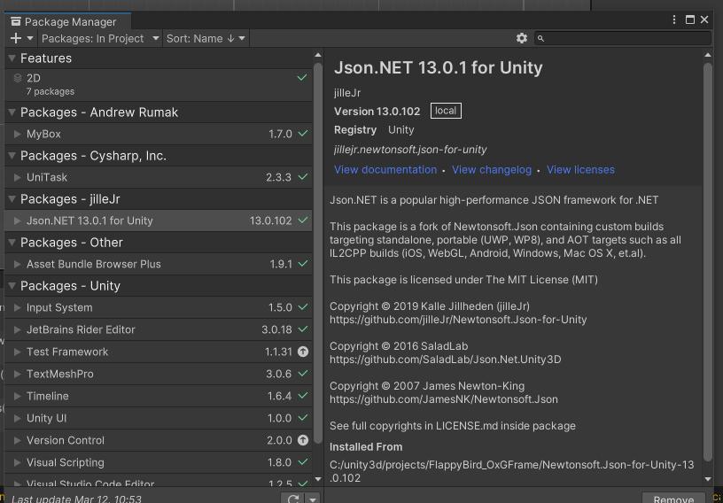The image size is (723, 503).
Task: Click the 2D feature checkmark icon
Action: click(x=302, y=77)
